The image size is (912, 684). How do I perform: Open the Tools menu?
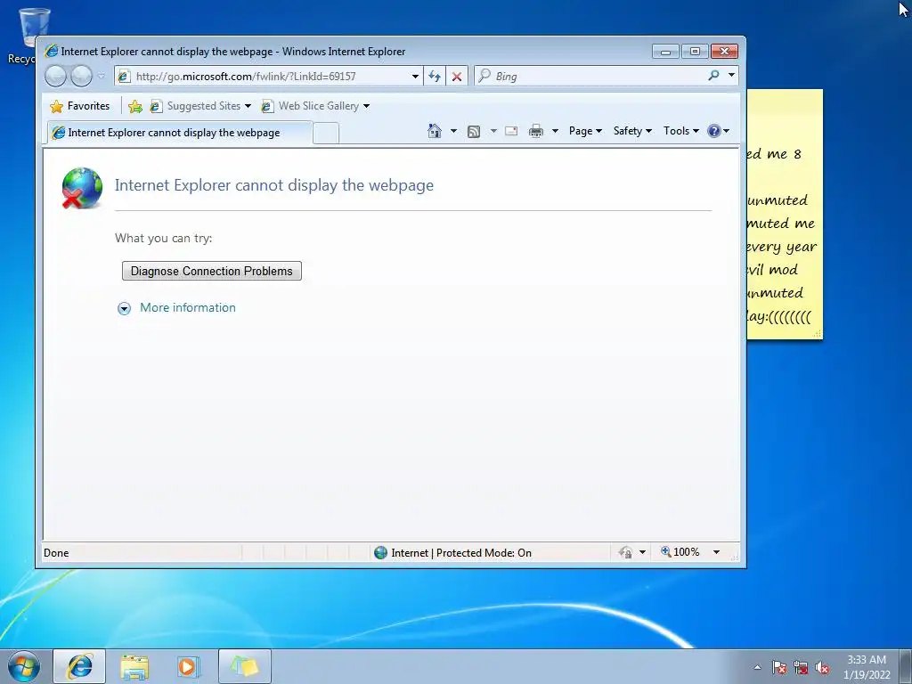(x=681, y=131)
